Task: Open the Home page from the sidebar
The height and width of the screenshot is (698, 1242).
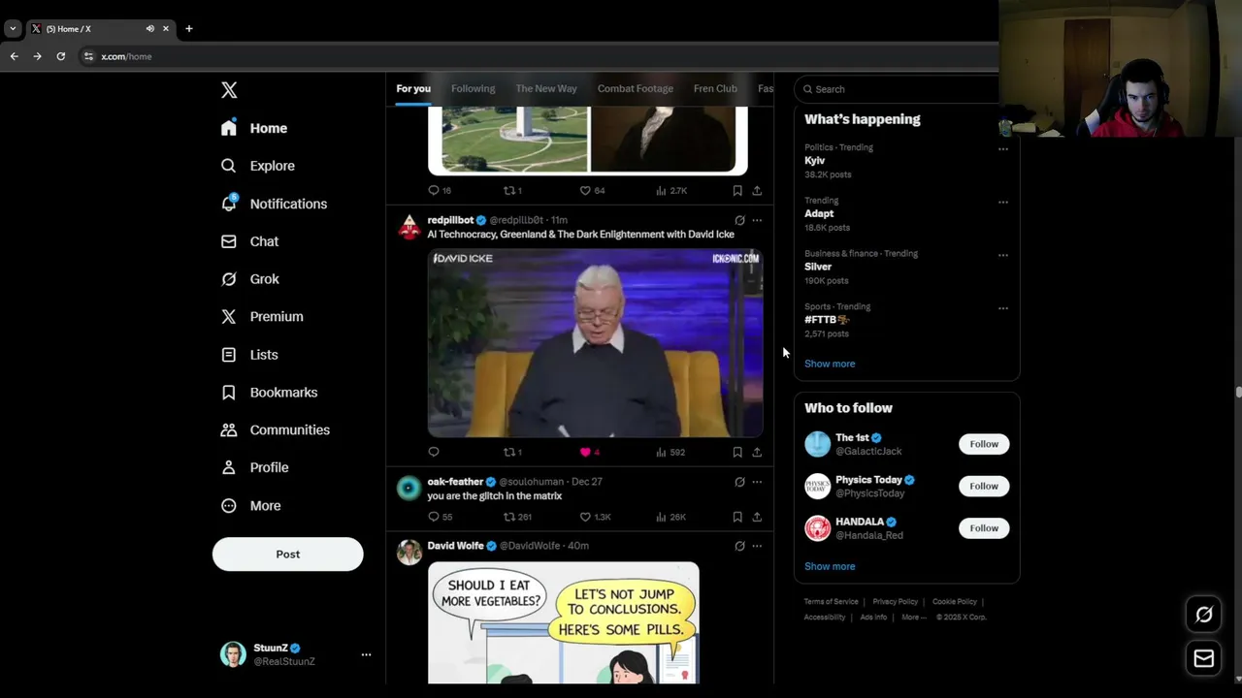Action: pyautogui.click(x=254, y=128)
